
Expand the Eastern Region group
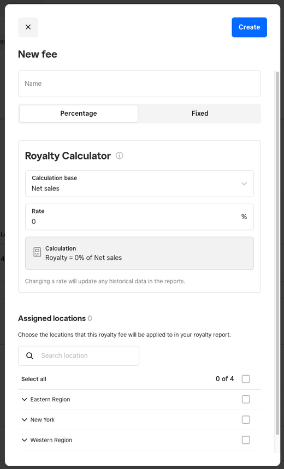pyautogui.click(x=24, y=399)
